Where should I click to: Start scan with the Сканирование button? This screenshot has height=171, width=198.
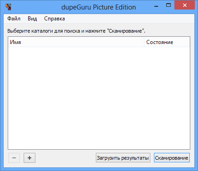[x=172, y=158]
